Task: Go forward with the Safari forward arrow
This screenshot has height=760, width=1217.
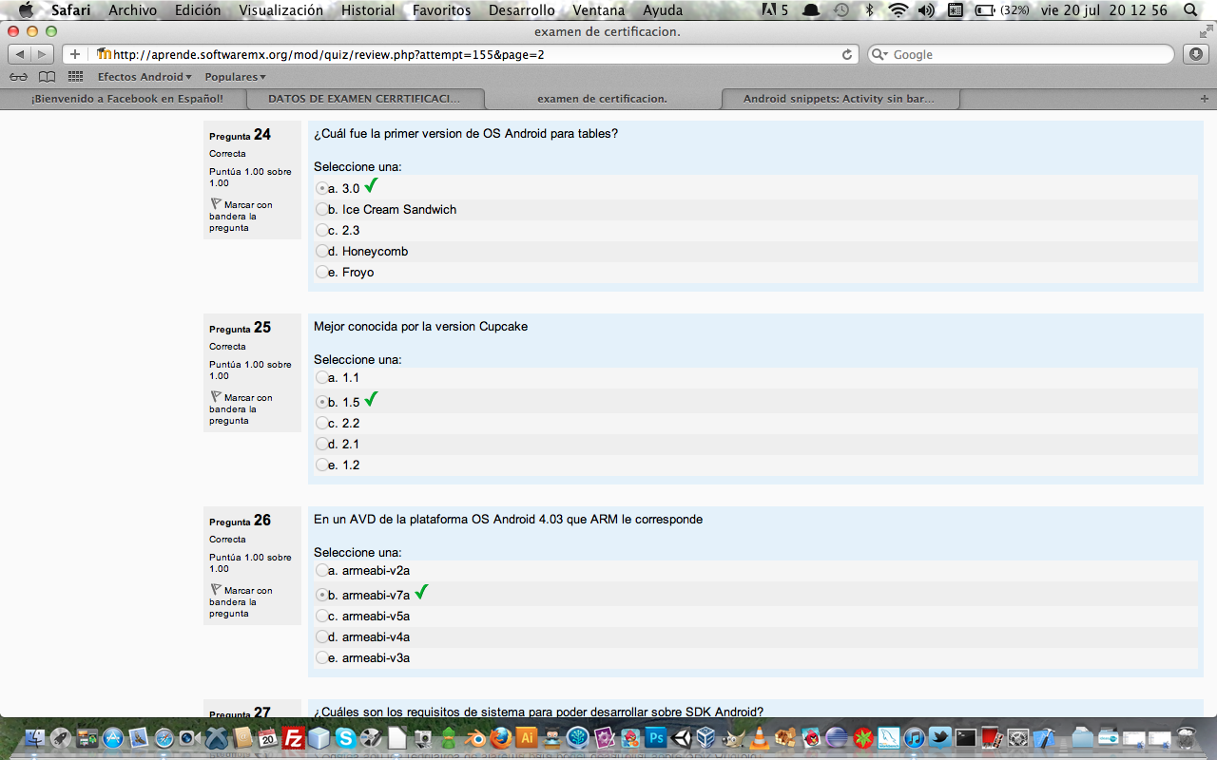Action: point(43,54)
